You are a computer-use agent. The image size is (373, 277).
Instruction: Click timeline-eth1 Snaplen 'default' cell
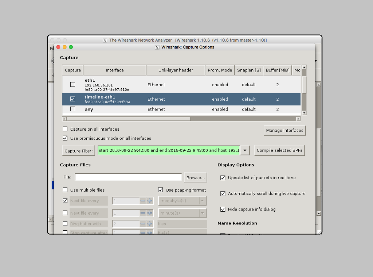[249, 99]
